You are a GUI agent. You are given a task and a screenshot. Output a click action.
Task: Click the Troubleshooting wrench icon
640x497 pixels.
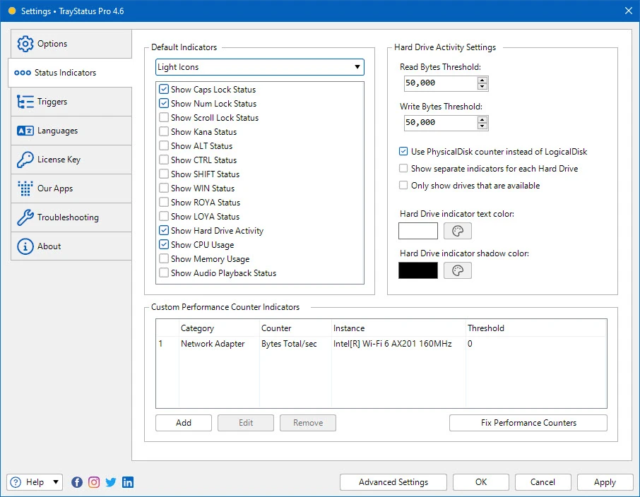[25, 217]
